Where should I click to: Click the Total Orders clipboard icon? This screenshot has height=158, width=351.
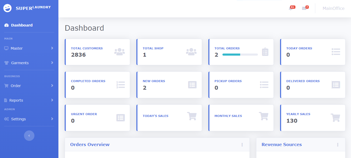pyautogui.click(x=265, y=52)
